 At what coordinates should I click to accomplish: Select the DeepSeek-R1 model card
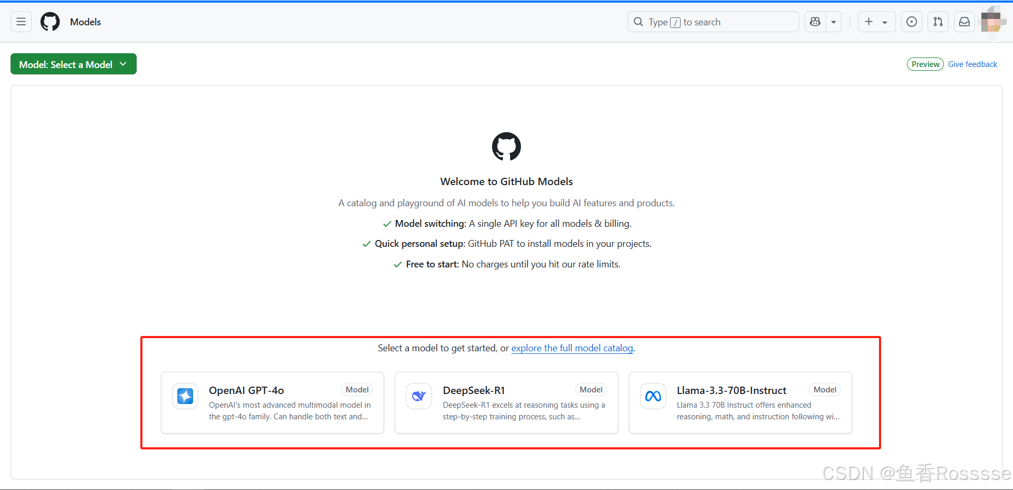pyautogui.click(x=506, y=402)
